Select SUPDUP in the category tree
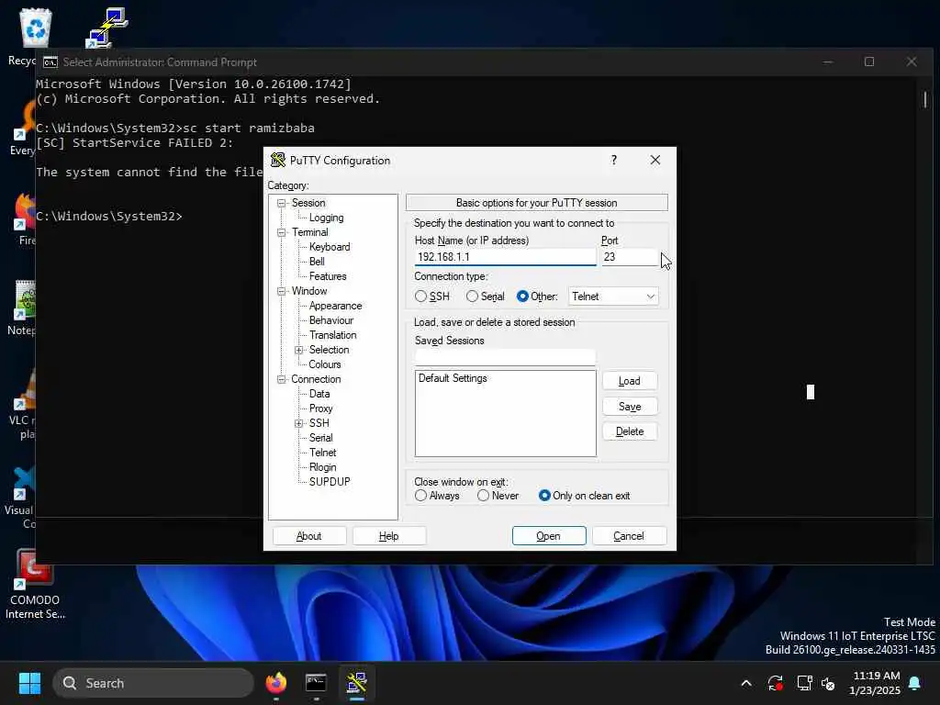 pyautogui.click(x=330, y=481)
